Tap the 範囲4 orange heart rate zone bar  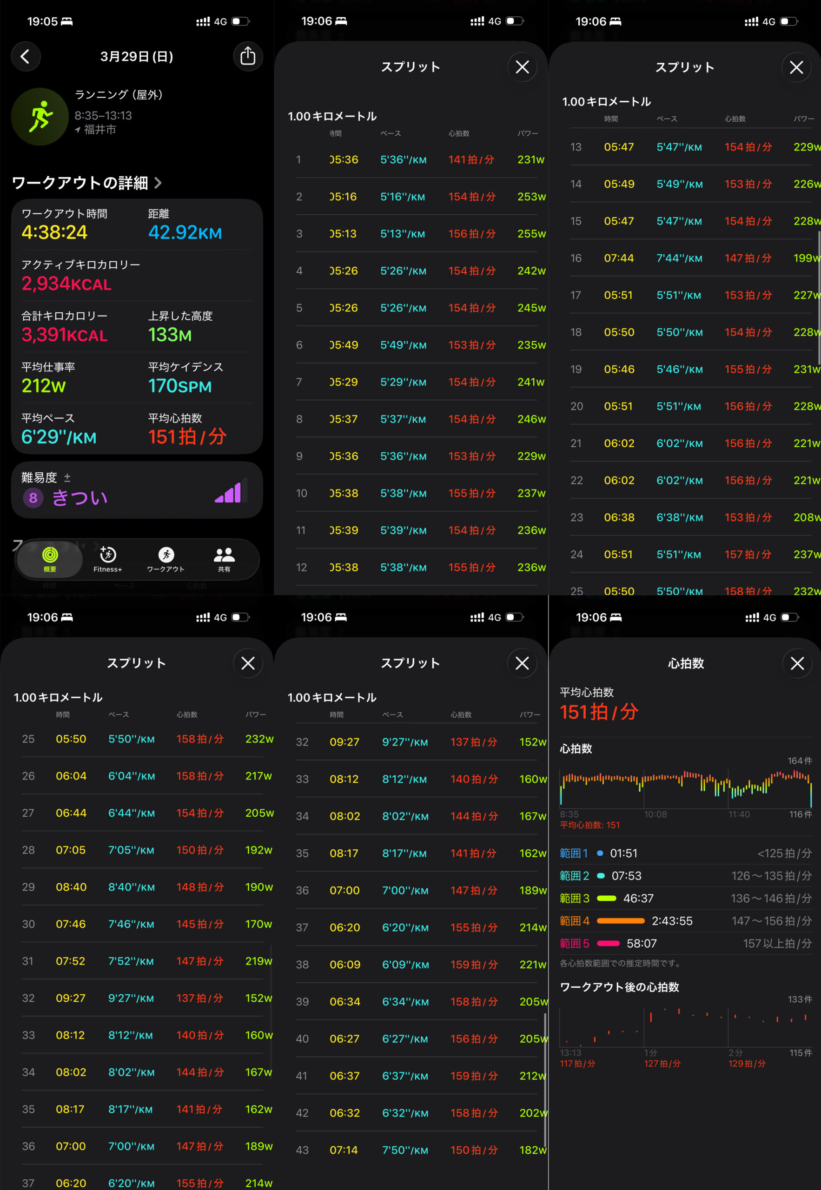pyautogui.click(x=620, y=921)
